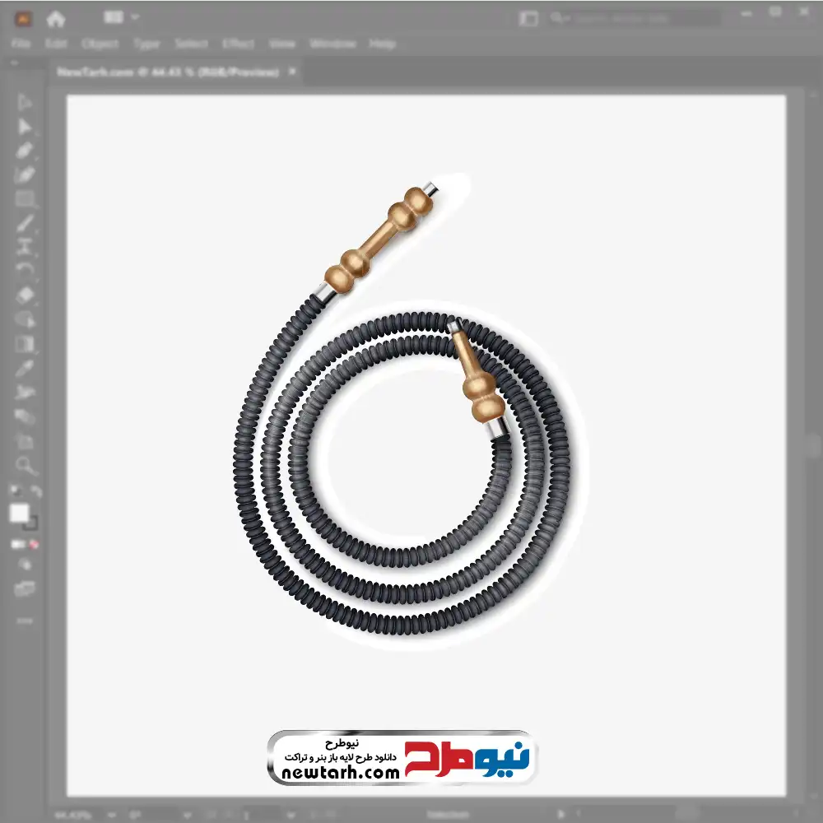Select the Eraser tool

(x=25, y=295)
